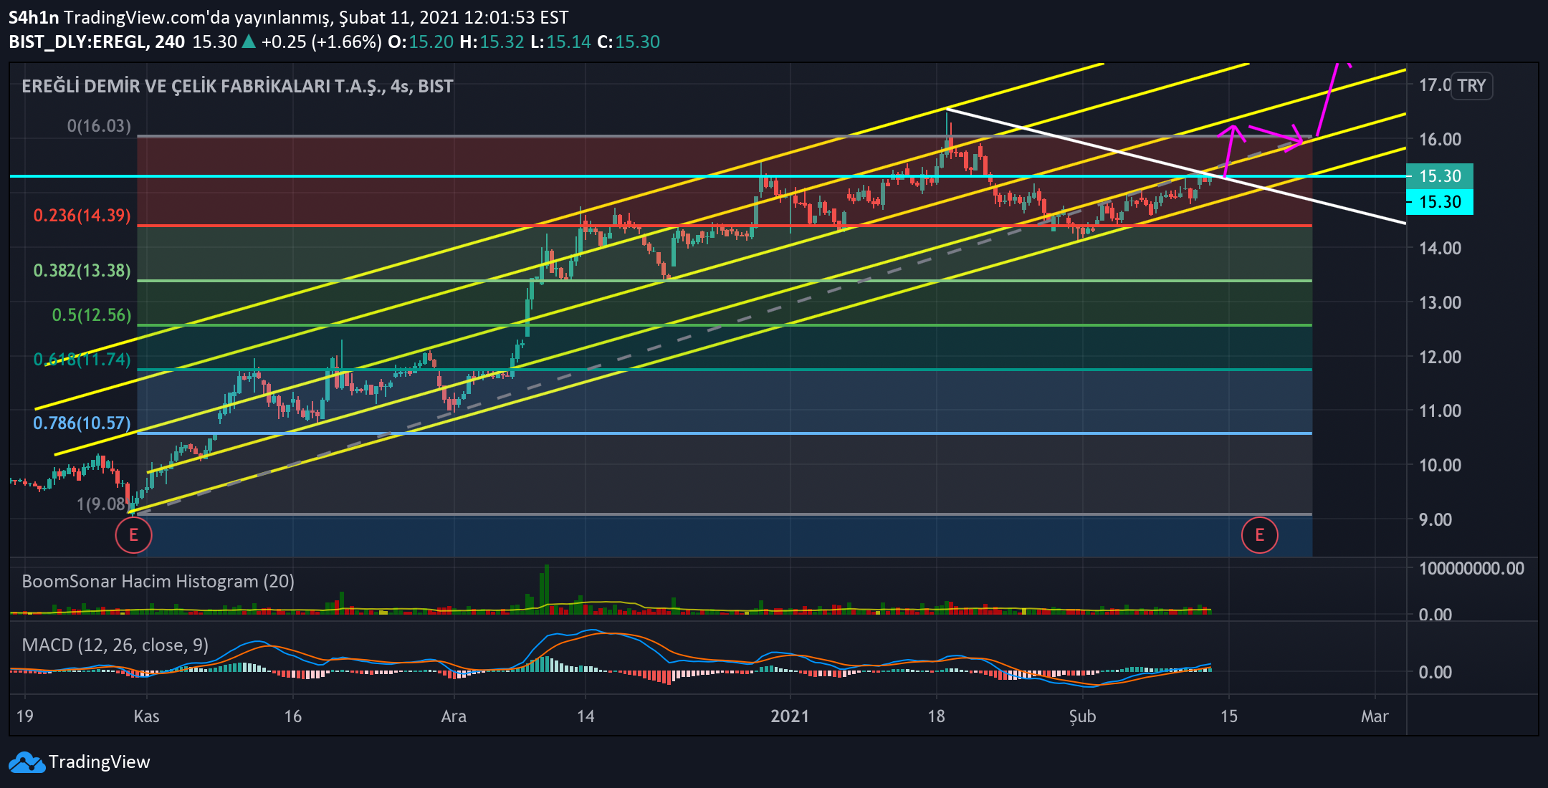Image resolution: width=1548 pixels, height=788 pixels.
Task: Click the 0.5(12.56) Fibonacci level label
Action: (91, 315)
